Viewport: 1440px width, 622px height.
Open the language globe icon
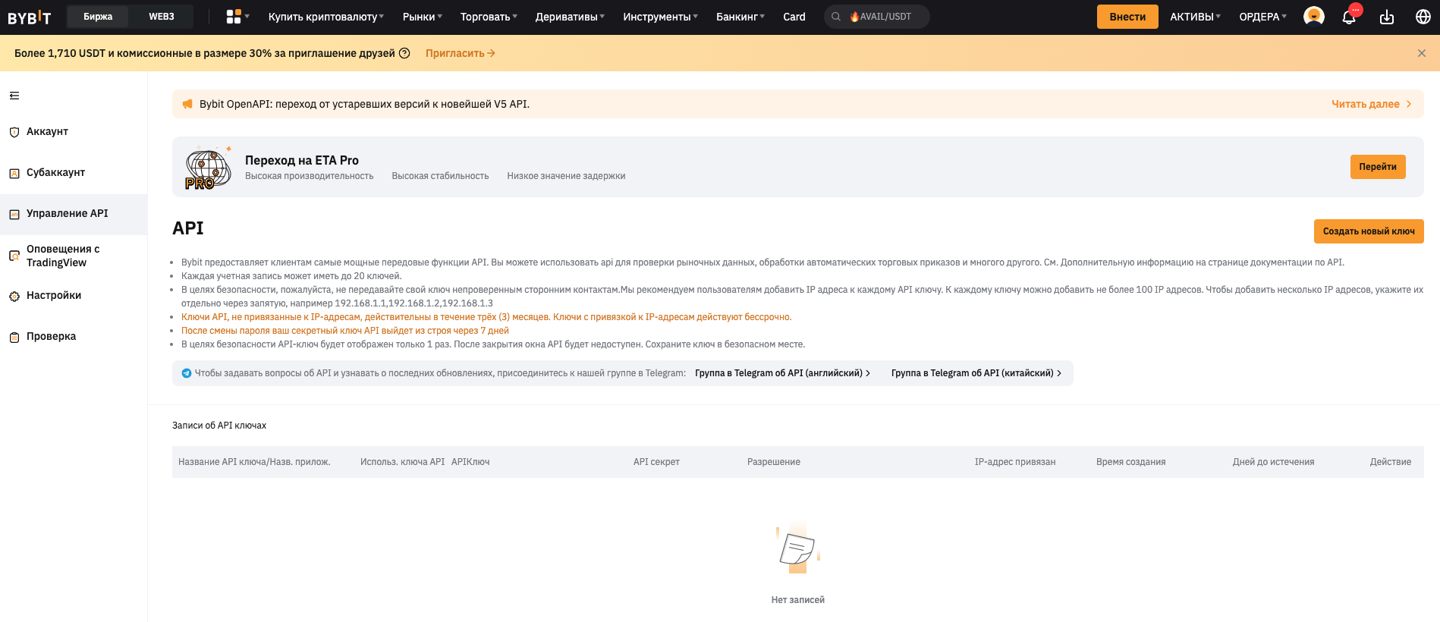(1423, 17)
